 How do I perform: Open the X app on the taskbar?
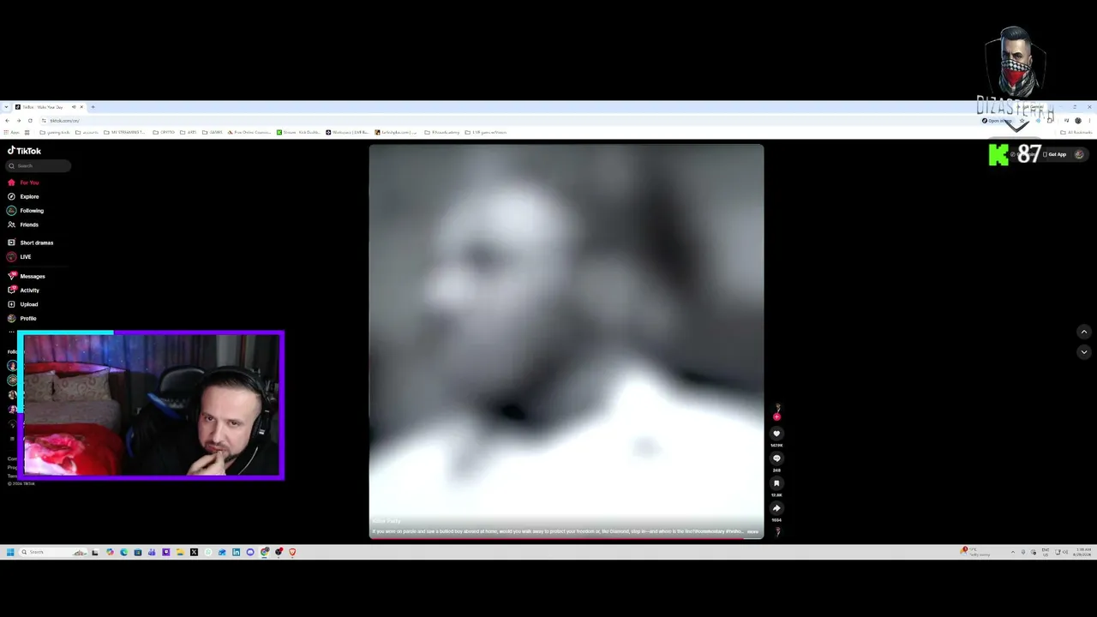pyautogui.click(x=194, y=552)
